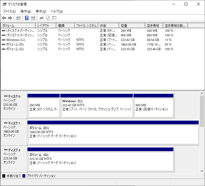Click the 222.42 GB capacity cell

(x=128, y=40)
